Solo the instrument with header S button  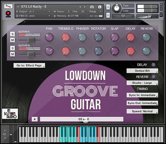click(x=108, y=7)
